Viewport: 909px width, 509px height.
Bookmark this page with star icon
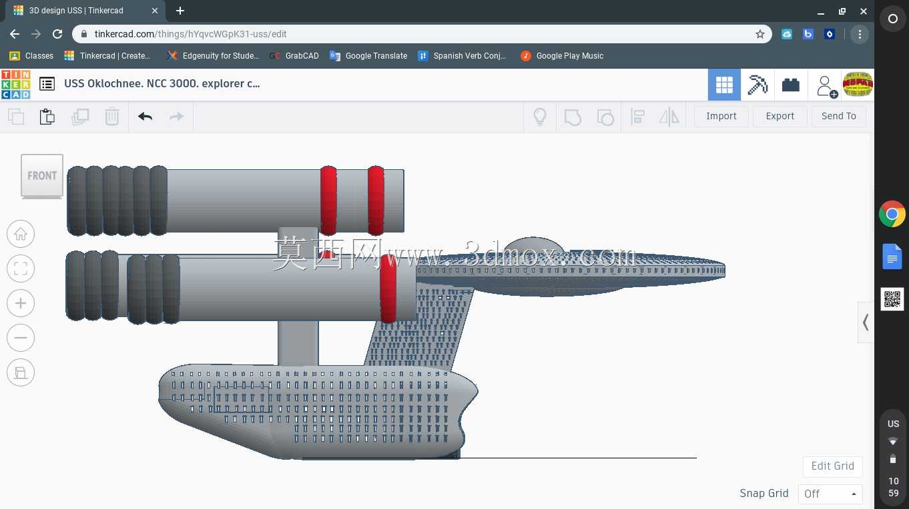click(x=760, y=34)
